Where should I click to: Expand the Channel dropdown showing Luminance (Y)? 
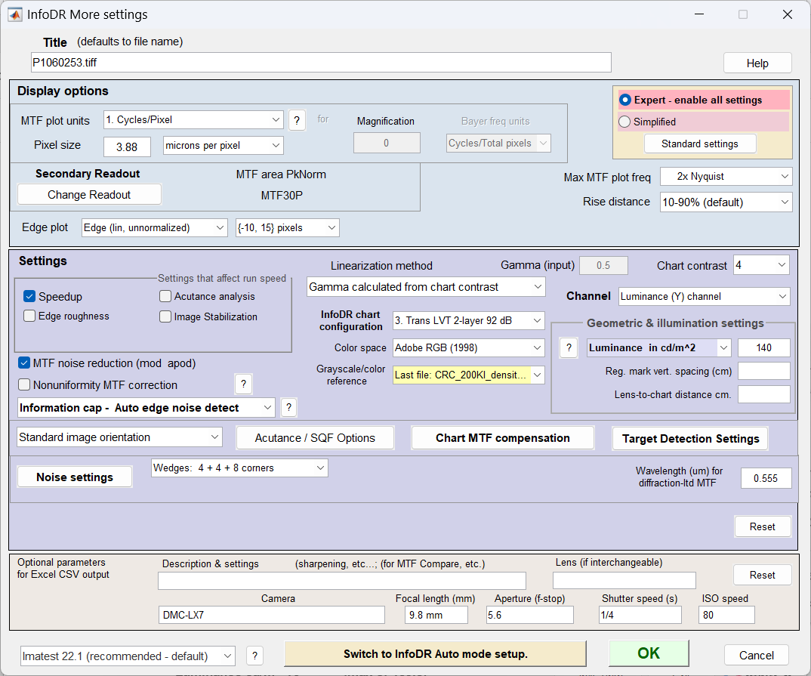click(x=704, y=297)
